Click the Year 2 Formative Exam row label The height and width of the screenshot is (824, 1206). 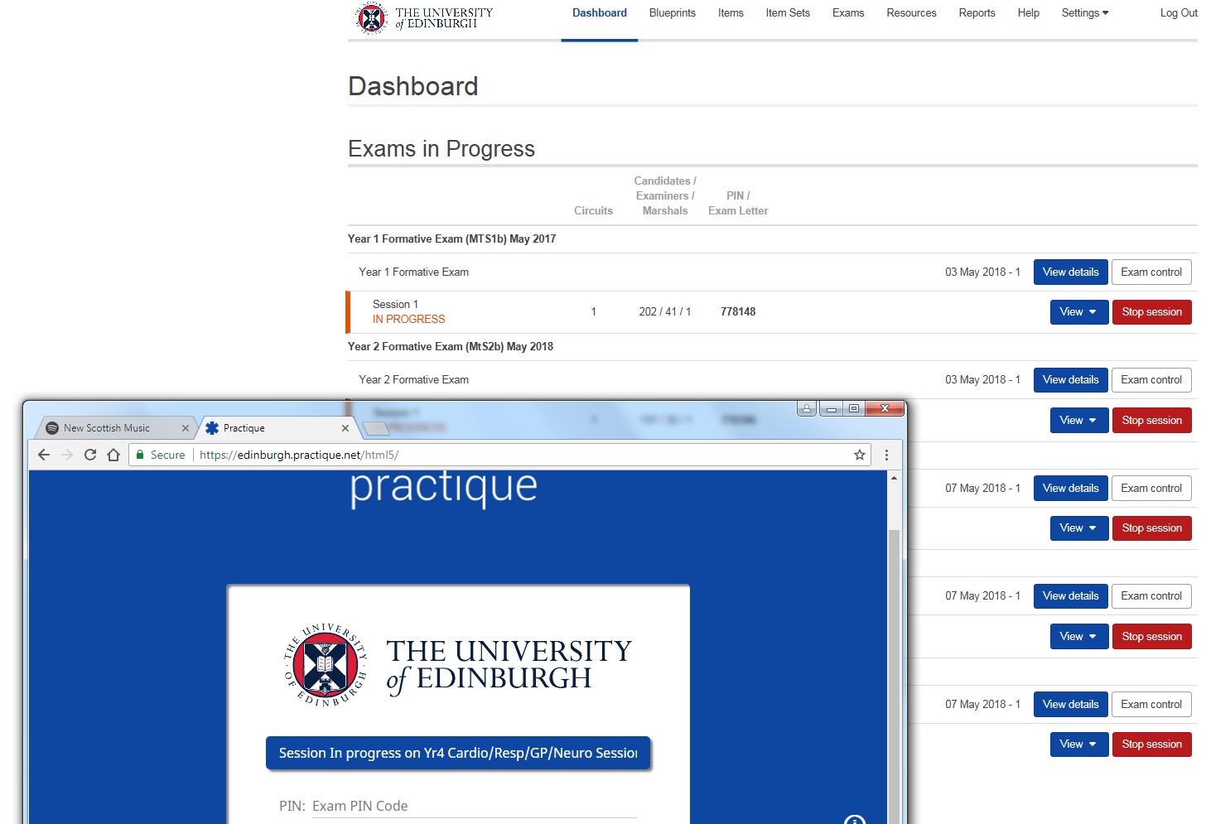point(413,380)
